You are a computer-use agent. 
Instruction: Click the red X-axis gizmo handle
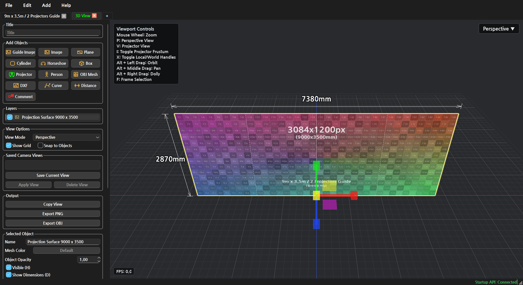pos(354,195)
